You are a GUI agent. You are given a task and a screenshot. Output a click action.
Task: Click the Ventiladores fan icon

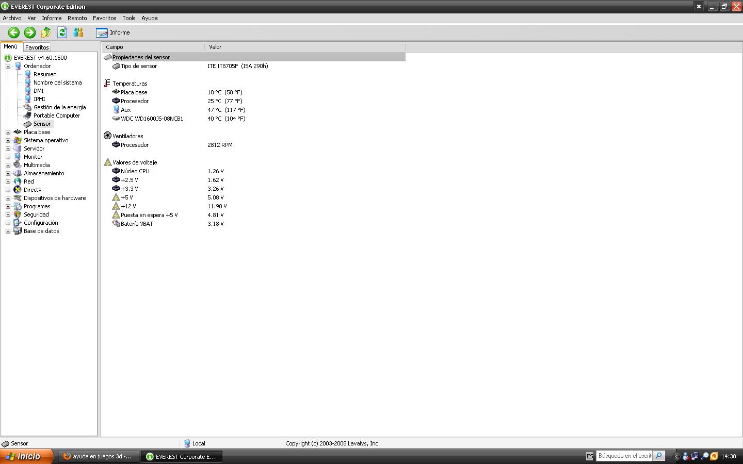[x=107, y=136]
